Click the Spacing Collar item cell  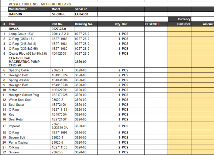click(29, 70)
